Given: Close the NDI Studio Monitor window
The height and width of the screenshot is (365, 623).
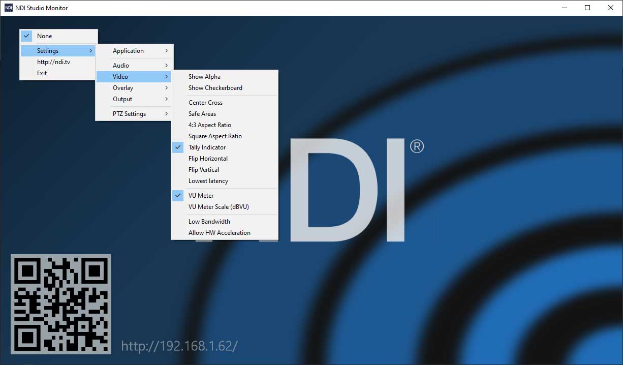Looking at the screenshot, I should tap(611, 8).
